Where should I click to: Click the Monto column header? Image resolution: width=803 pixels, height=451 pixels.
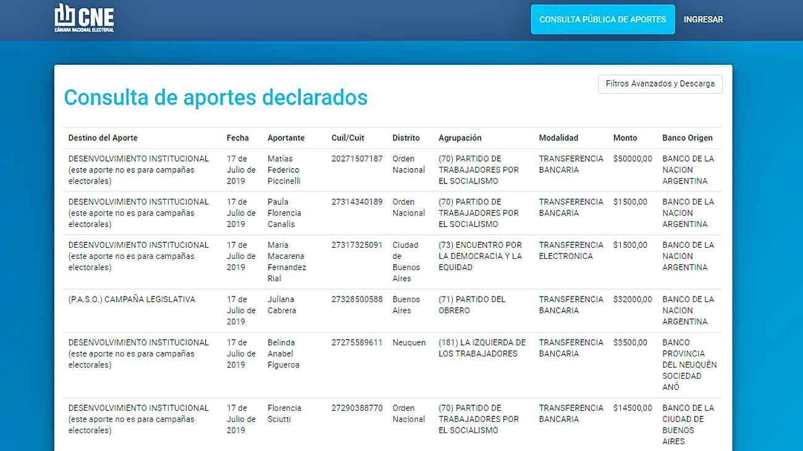pyautogui.click(x=625, y=138)
